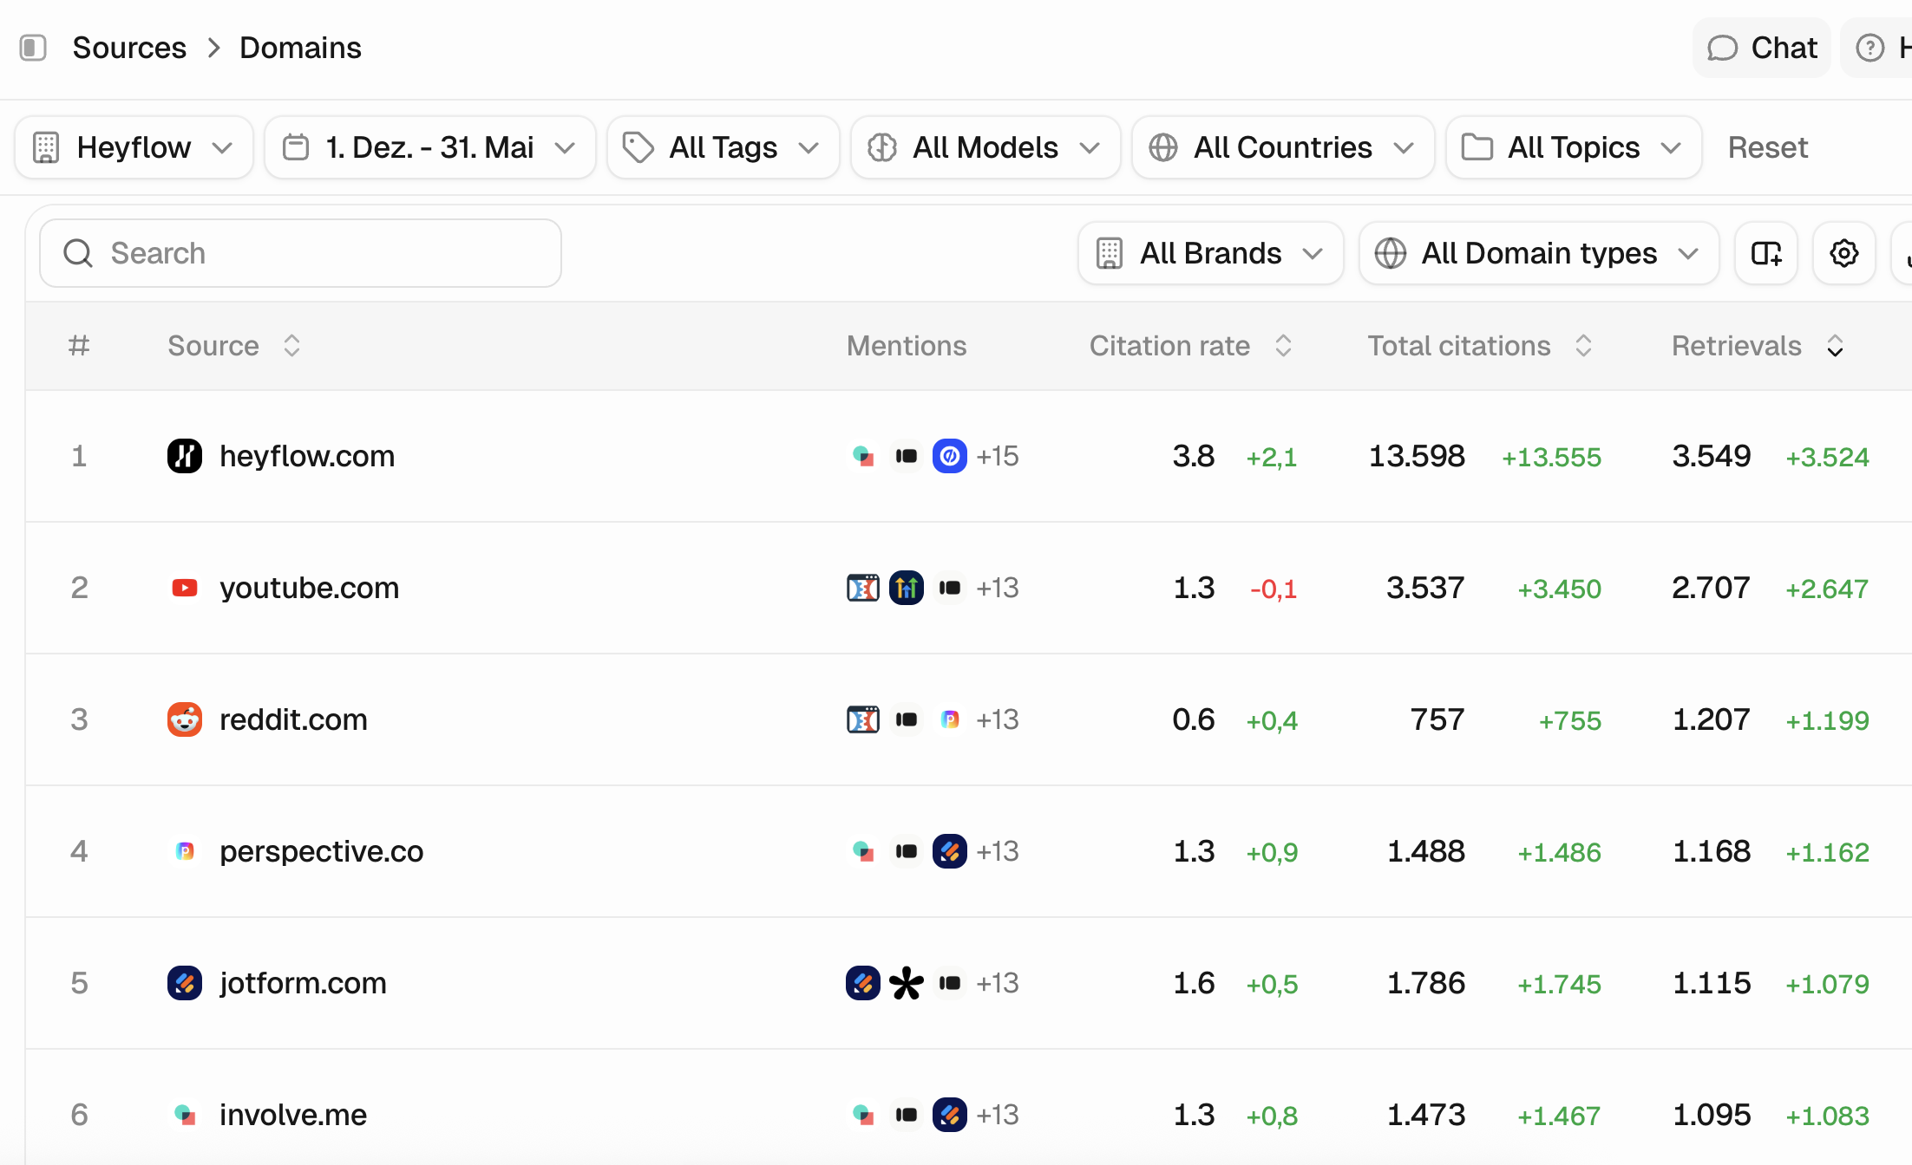The height and width of the screenshot is (1165, 1912).
Task: Click the Mentions column header
Action: tap(907, 346)
